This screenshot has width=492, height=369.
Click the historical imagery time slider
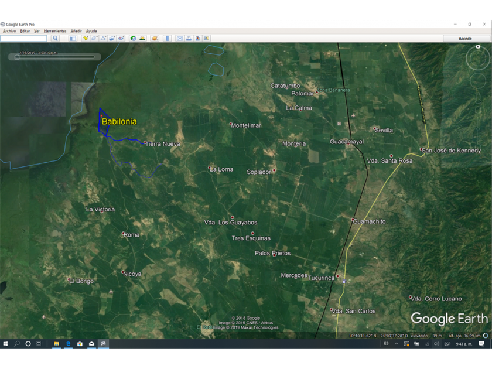click(x=56, y=57)
